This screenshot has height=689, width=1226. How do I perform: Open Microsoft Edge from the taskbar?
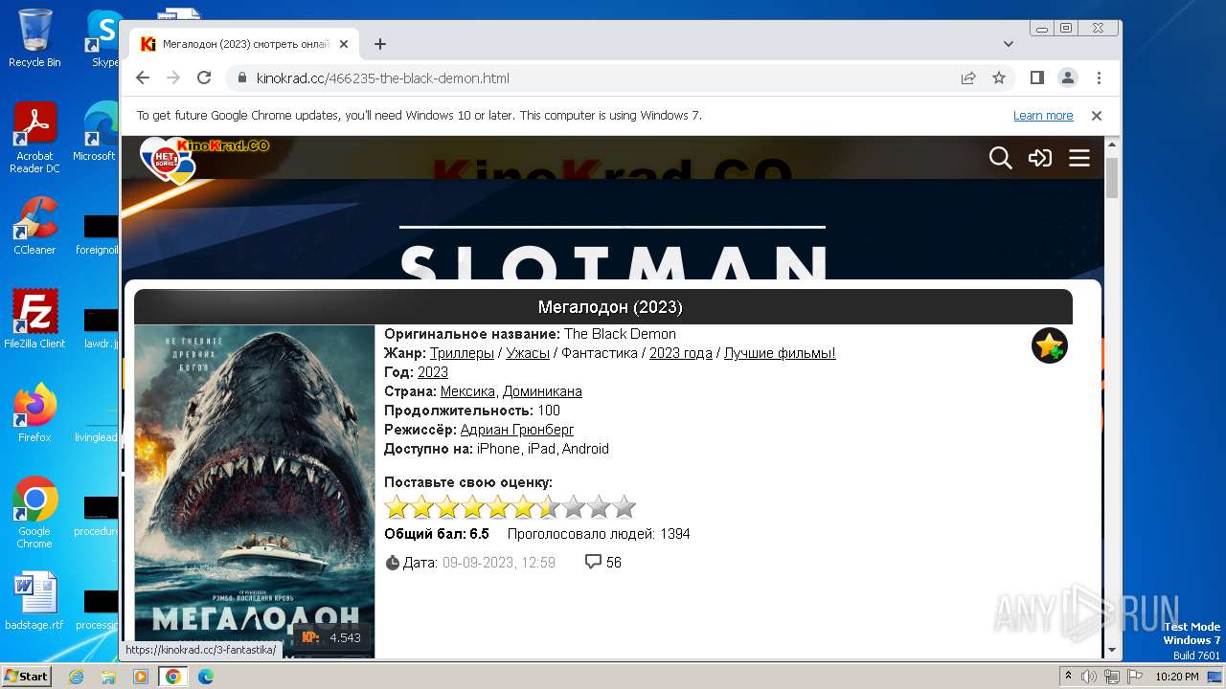[x=205, y=677]
